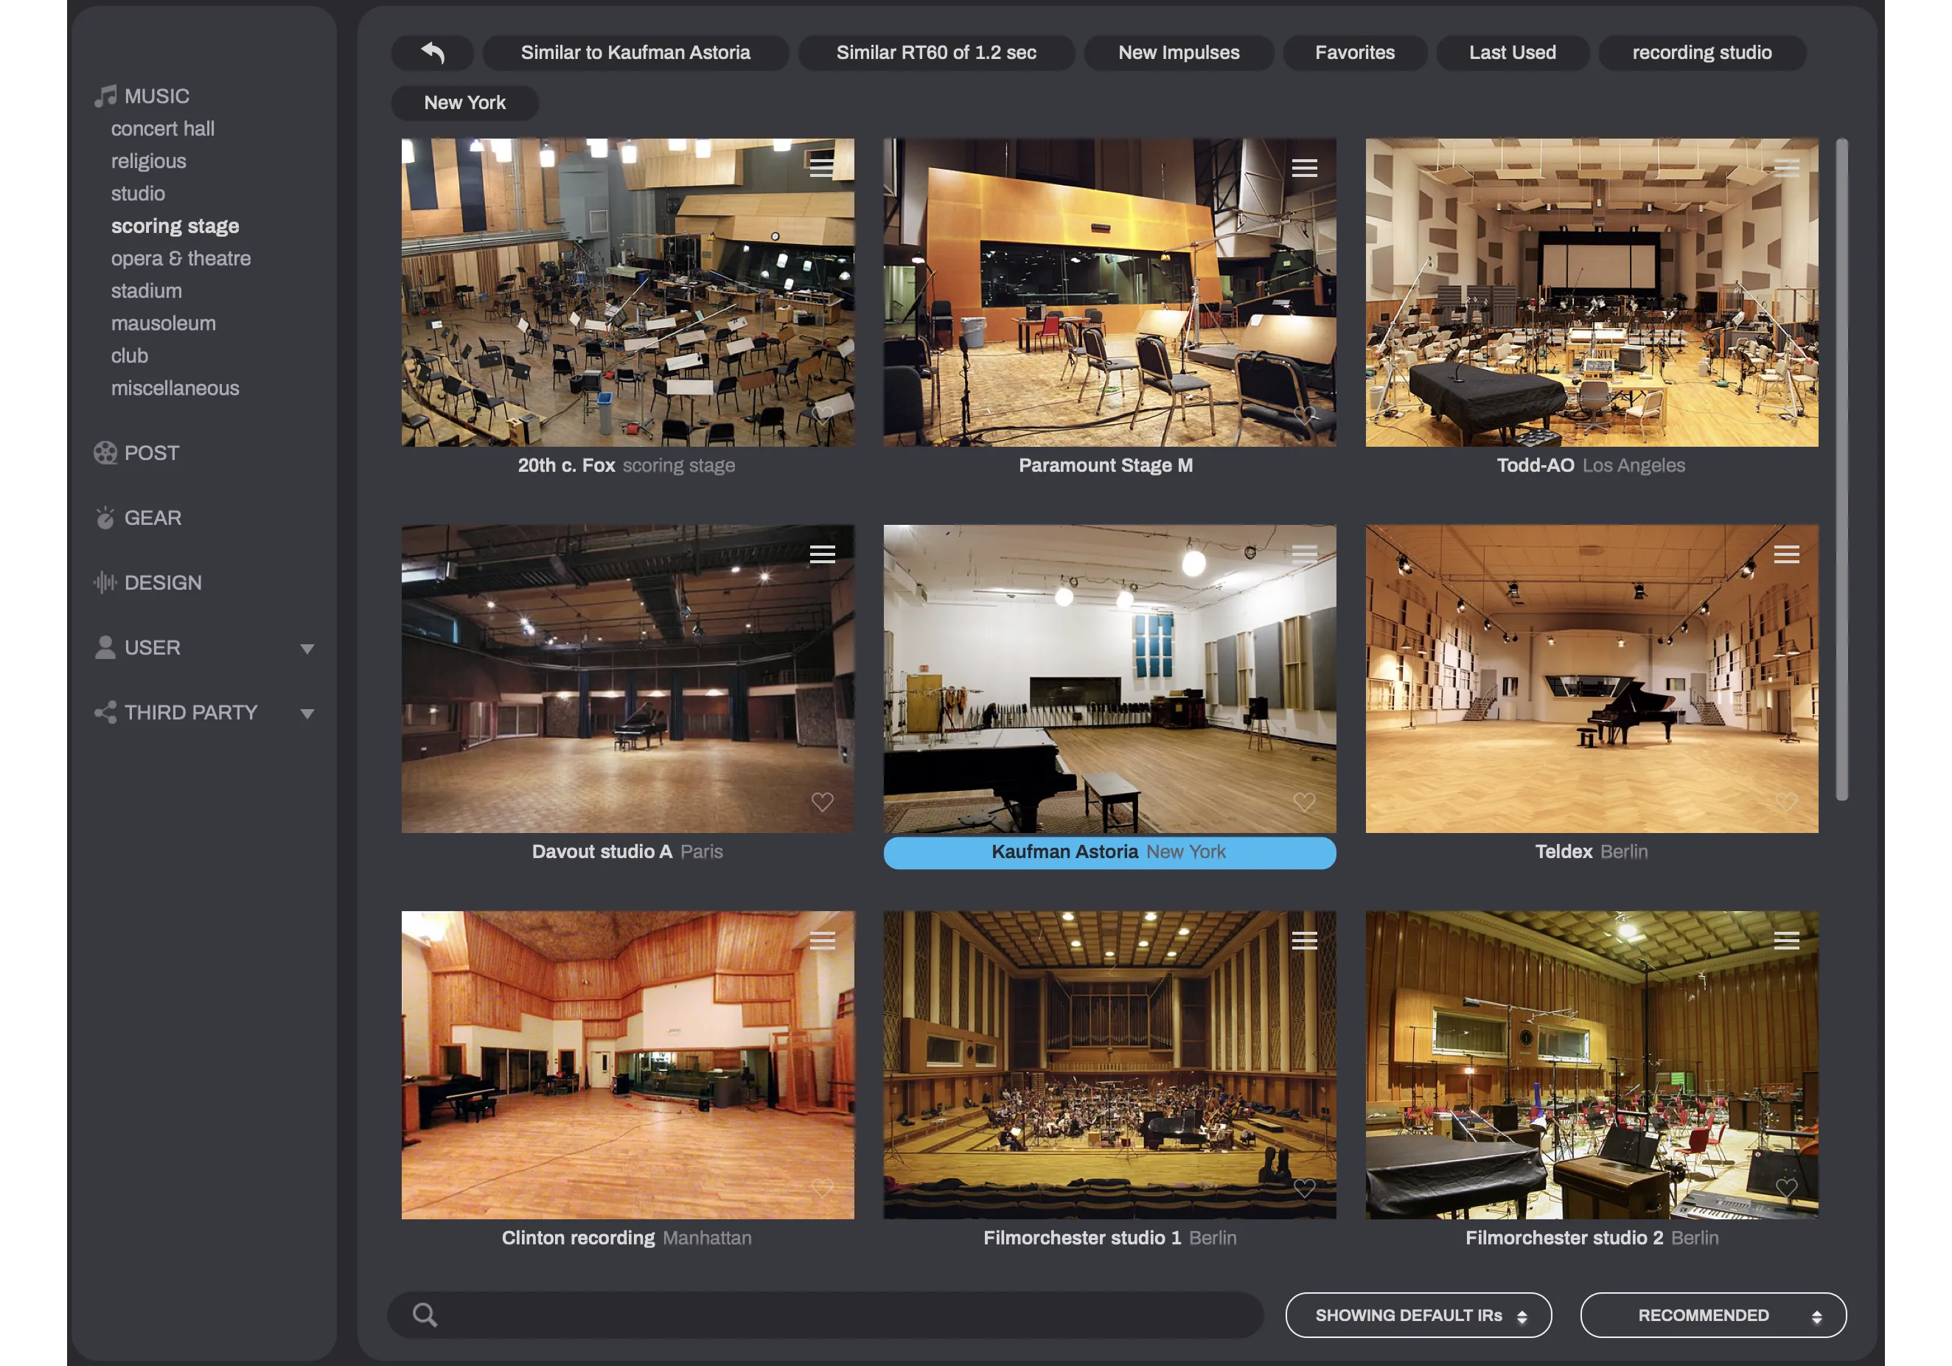Click the New Impulses filter button
1952x1366 pixels.
click(1178, 52)
